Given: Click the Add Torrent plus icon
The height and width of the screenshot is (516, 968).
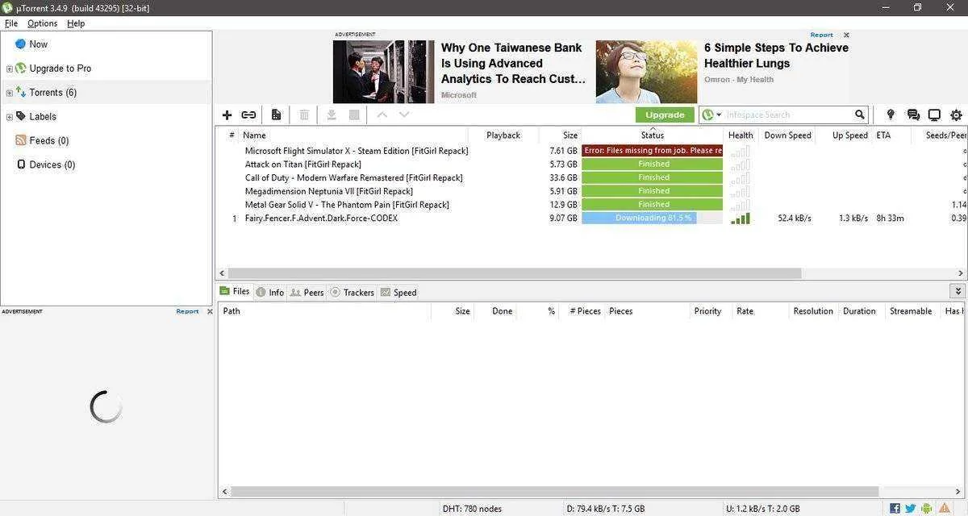Looking at the screenshot, I should click(x=227, y=114).
